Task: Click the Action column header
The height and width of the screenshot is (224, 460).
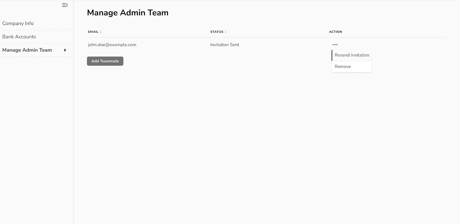Action: pyautogui.click(x=336, y=32)
